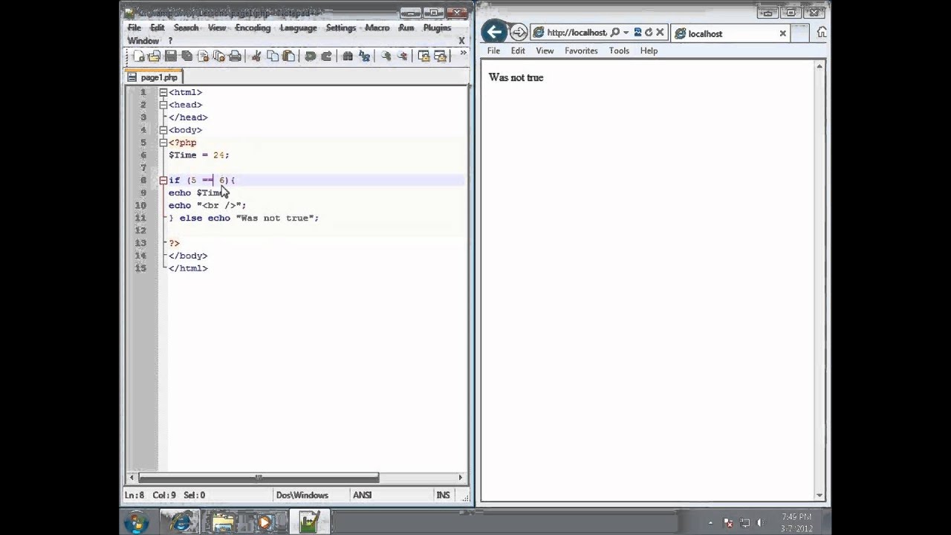Close document using menu bar X

(461, 41)
